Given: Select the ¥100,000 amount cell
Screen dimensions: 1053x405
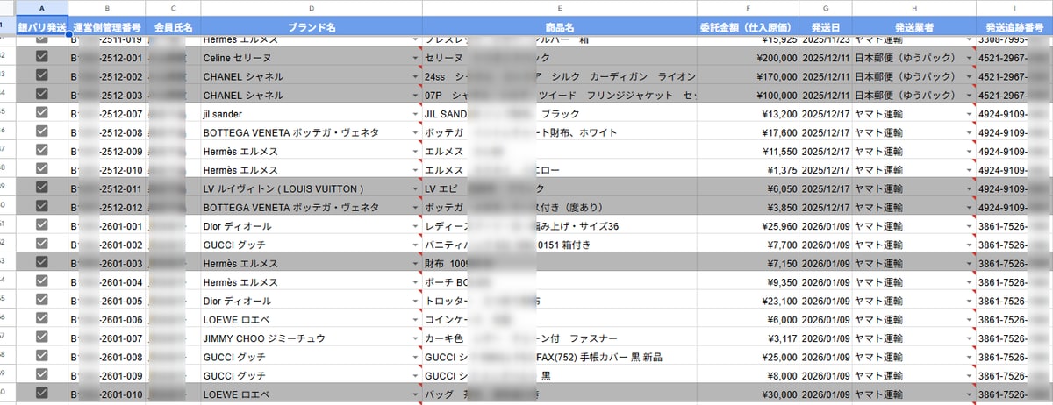Looking at the screenshot, I should click(x=748, y=95).
